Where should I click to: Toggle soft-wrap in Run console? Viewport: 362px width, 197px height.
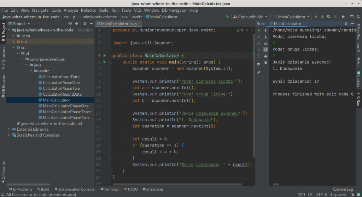coord(265,43)
